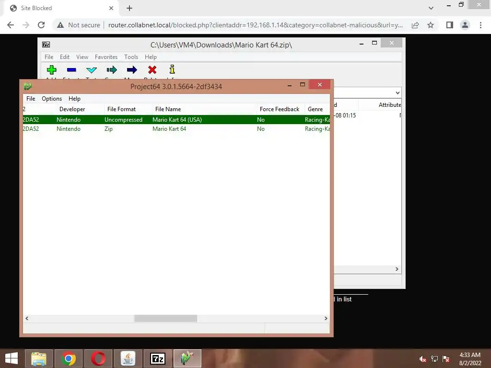491x368 pixels.
Task: Click the Project64 title bar logo icon
Action: click(27, 86)
